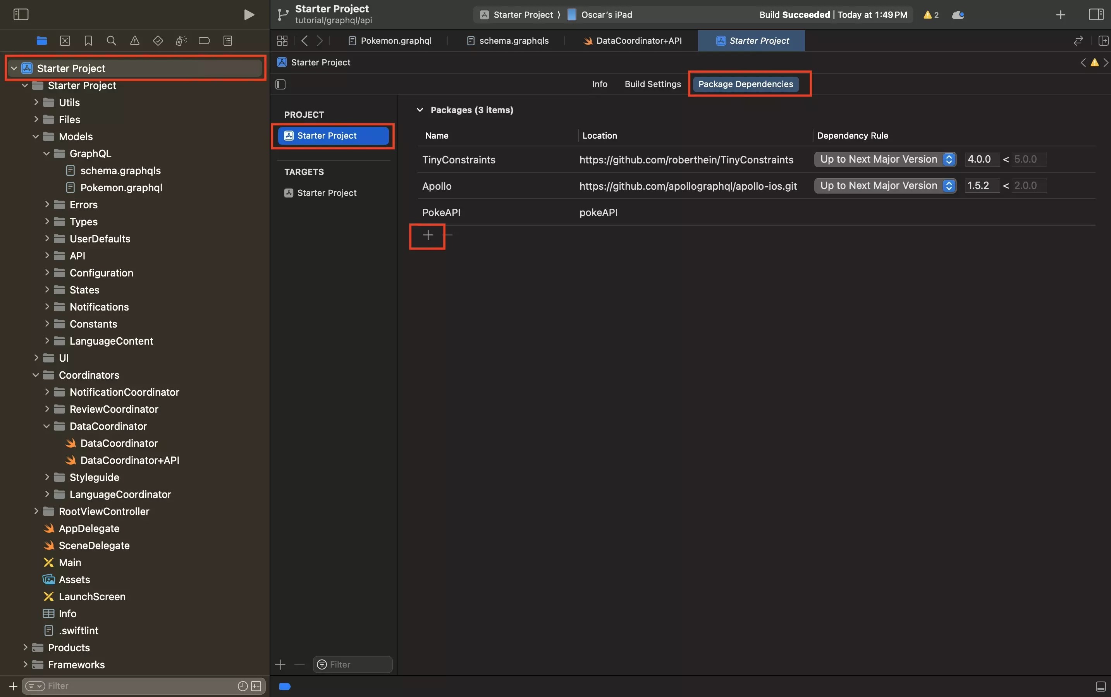This screenshot has width=1111, height=697.
Task: Click the Run play button
Action: (249, 15)
